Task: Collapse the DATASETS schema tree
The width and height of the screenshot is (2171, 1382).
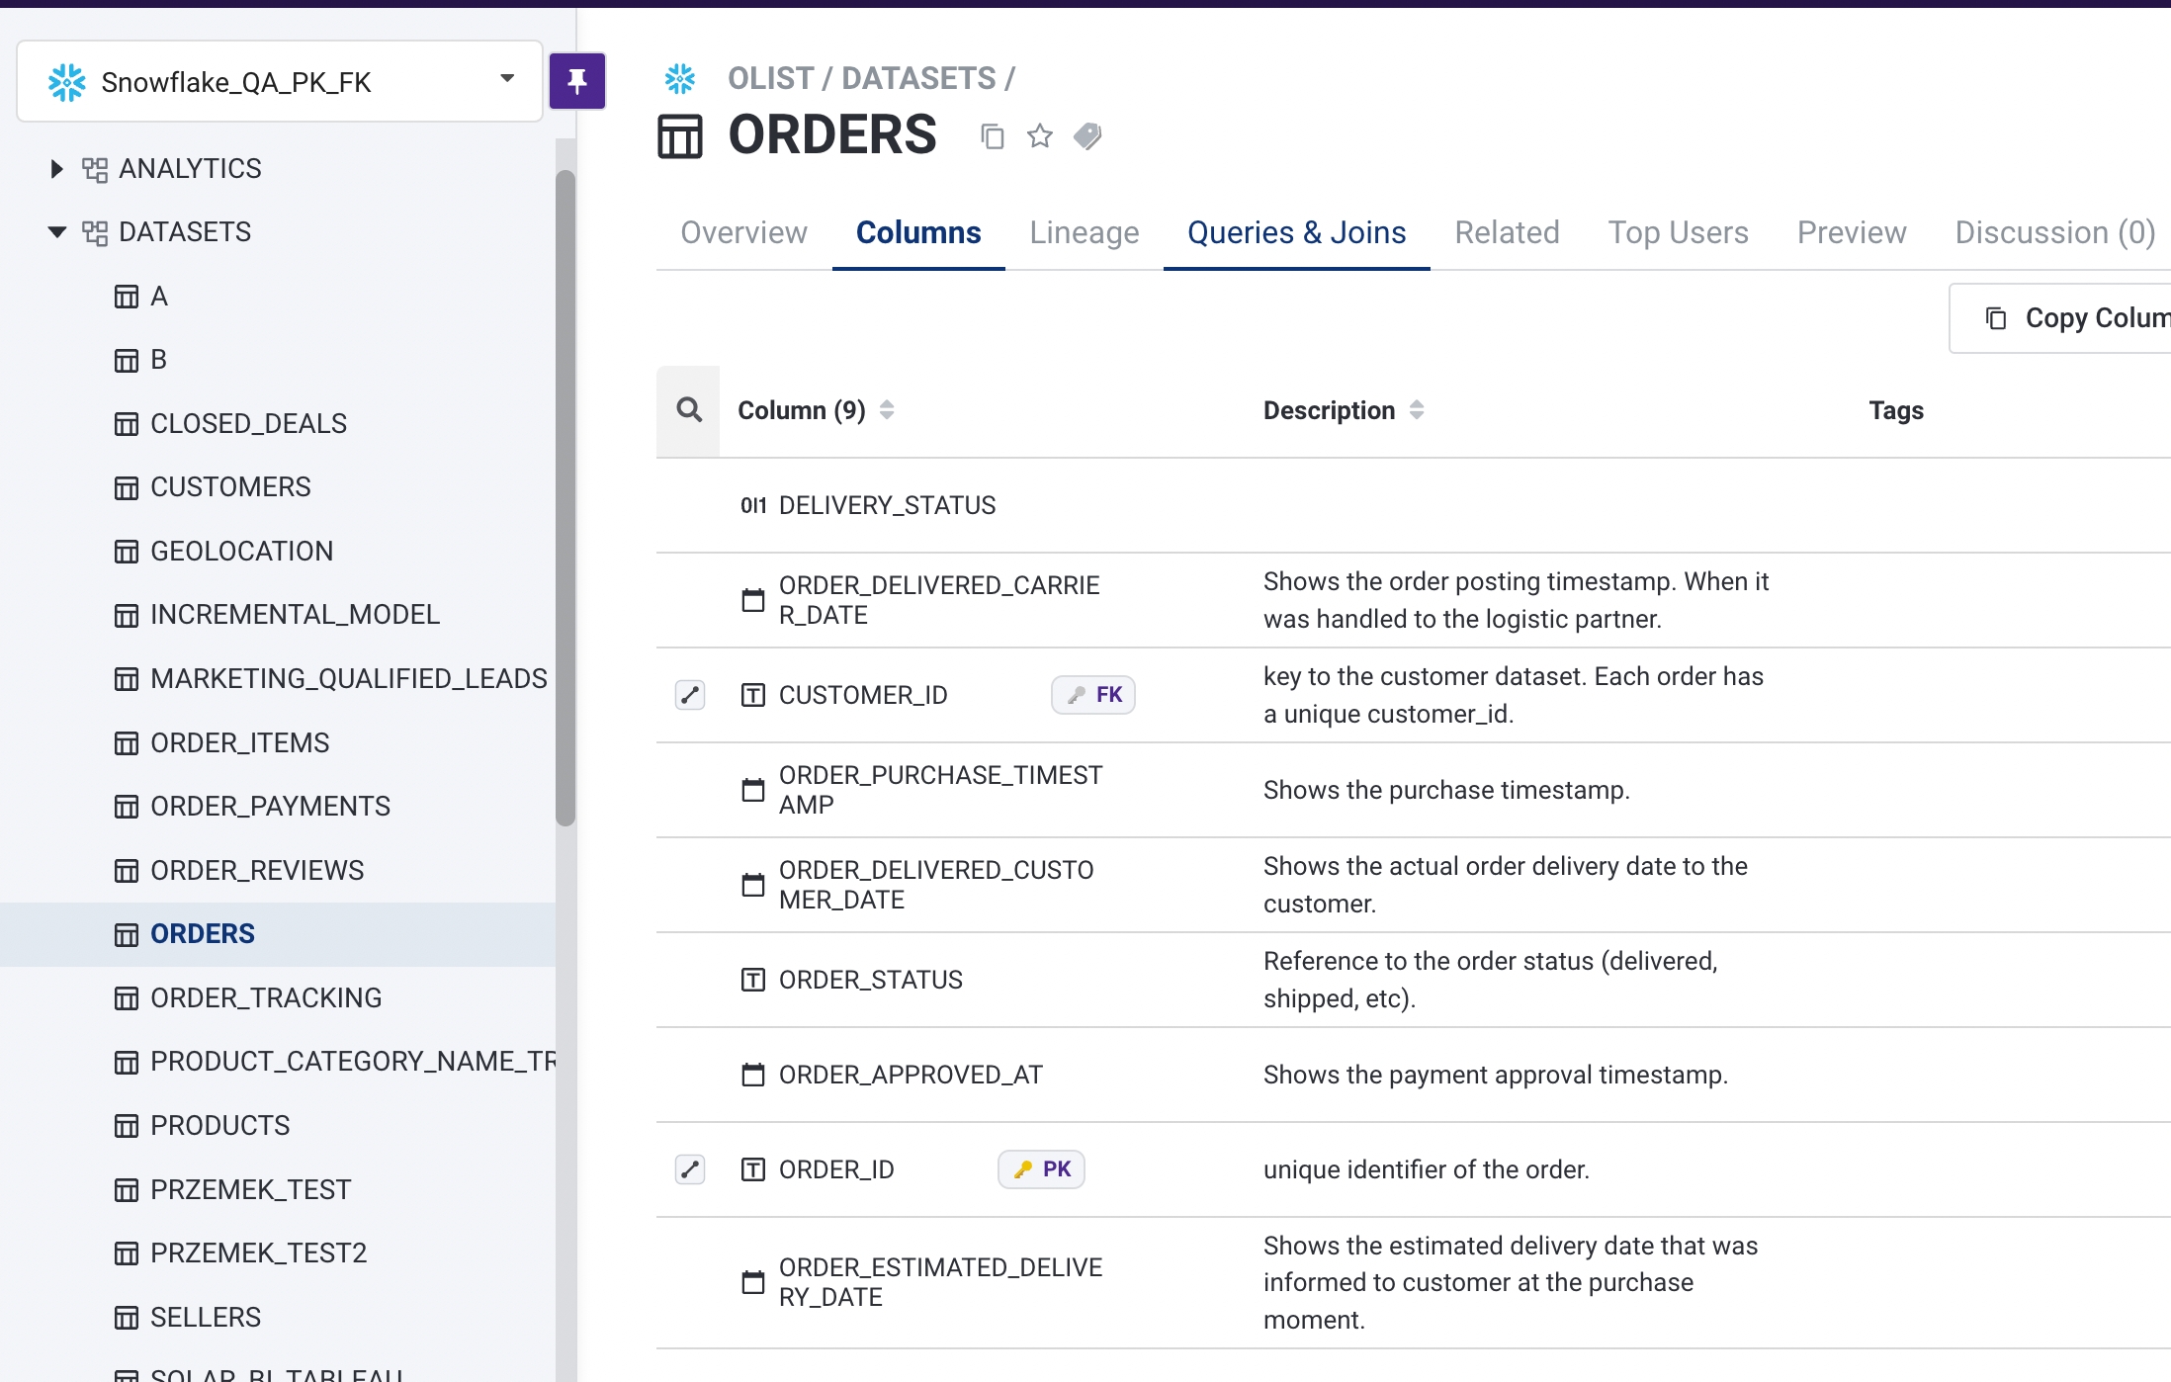Action: (x=56, y=232)
